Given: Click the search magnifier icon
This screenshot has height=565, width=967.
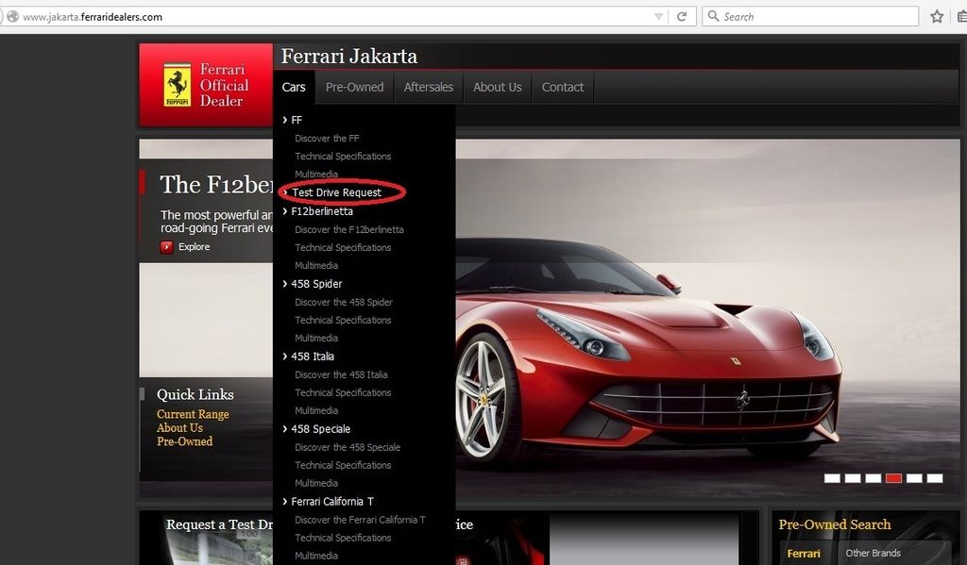Looking at the screenshot, I should (713, 16).
